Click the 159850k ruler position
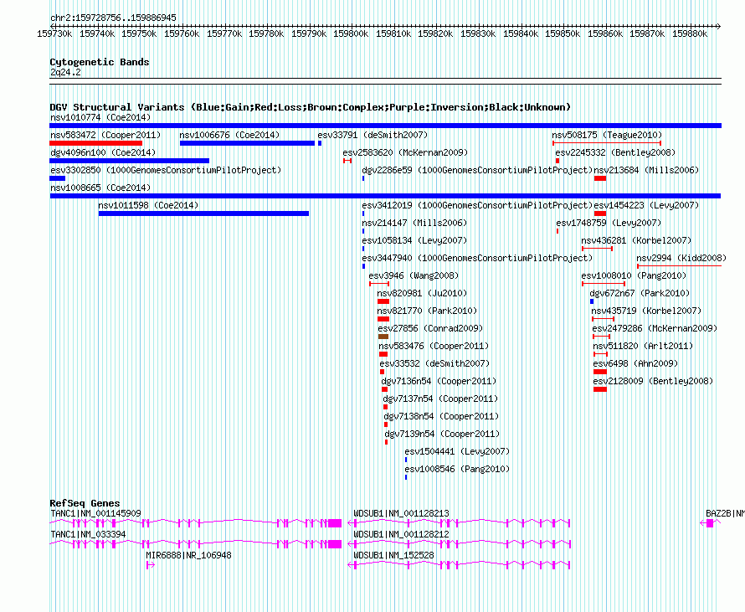The image size is (745, 612). pos(563,33)
